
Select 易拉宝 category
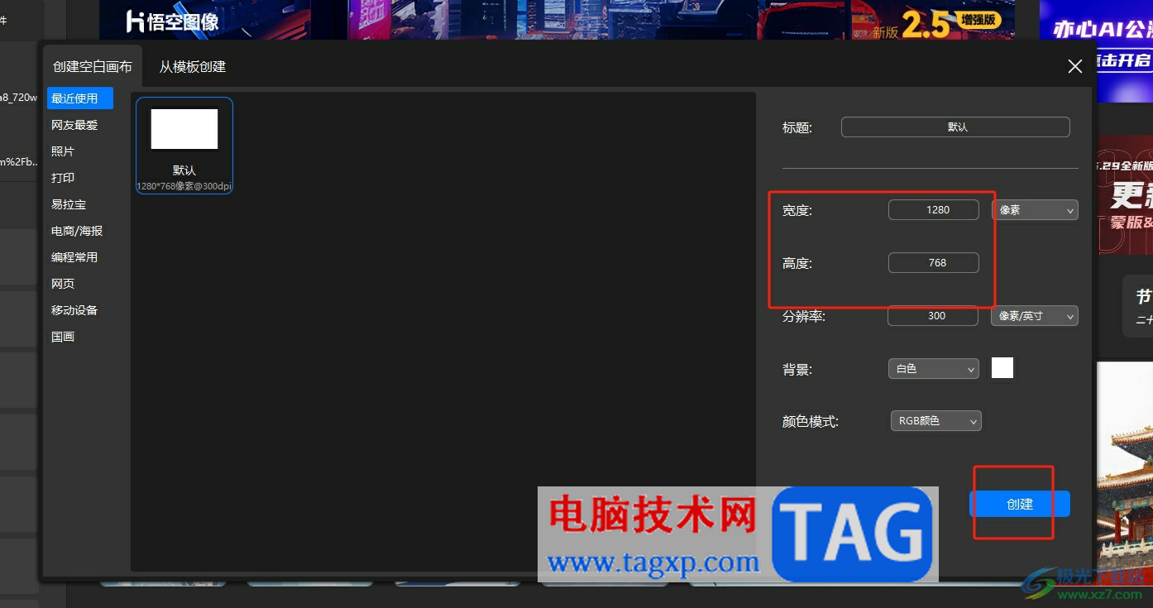(x=69, y=204)
